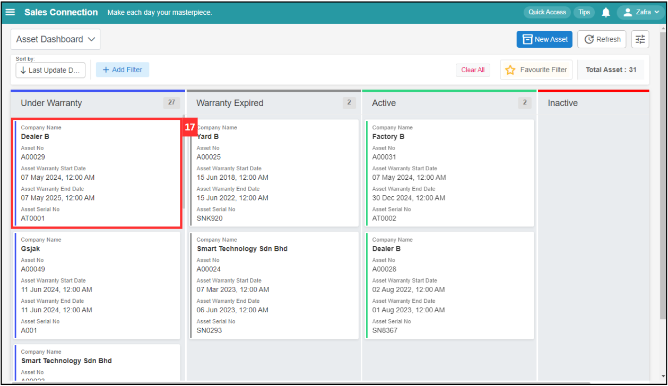Screen dimensions: 668x386
Task: Expand the Asset Dashboard dropdown
Action: point(55,39)
